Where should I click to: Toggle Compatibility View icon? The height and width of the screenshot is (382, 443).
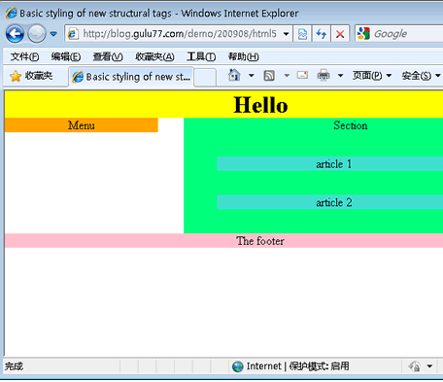[x=302, y=34]
